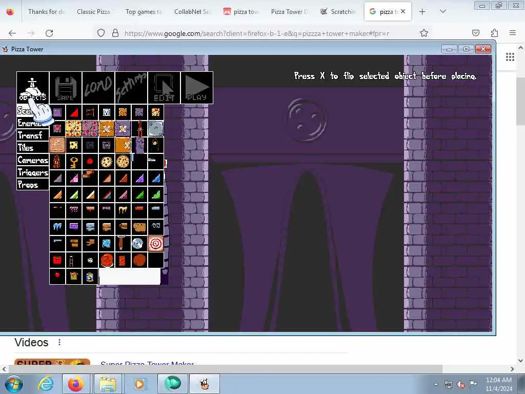Pick the pink slope object
This screenshot has height=394, width=525.
point(74,178)
